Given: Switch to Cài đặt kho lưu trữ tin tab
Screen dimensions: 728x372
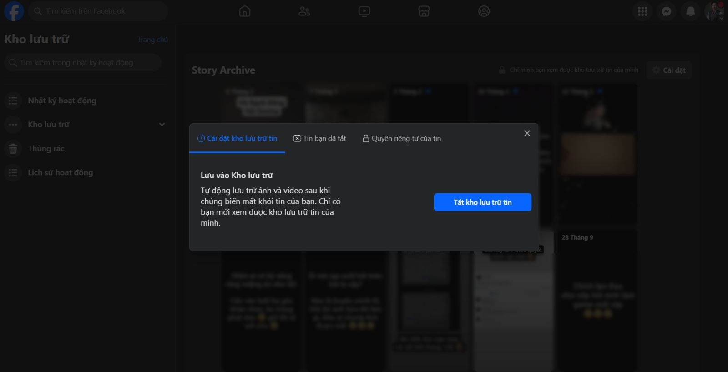Looking at the screenshot, I should point(237,138).
